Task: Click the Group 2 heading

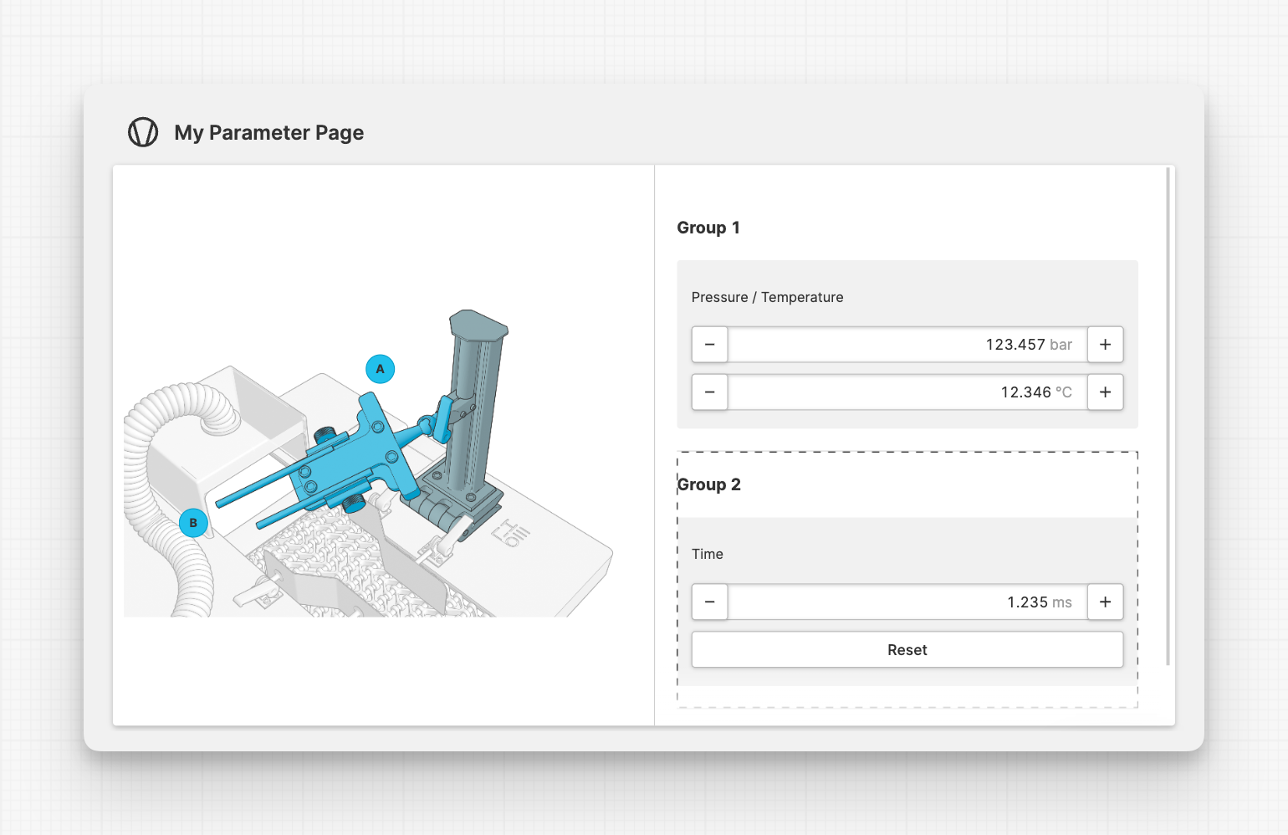Action: click(x=709, y=484)
